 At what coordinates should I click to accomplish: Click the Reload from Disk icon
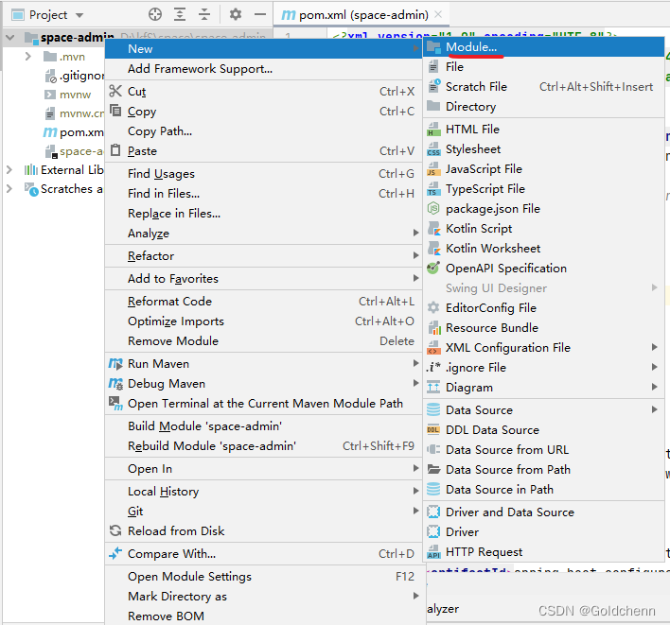[115, 530]
